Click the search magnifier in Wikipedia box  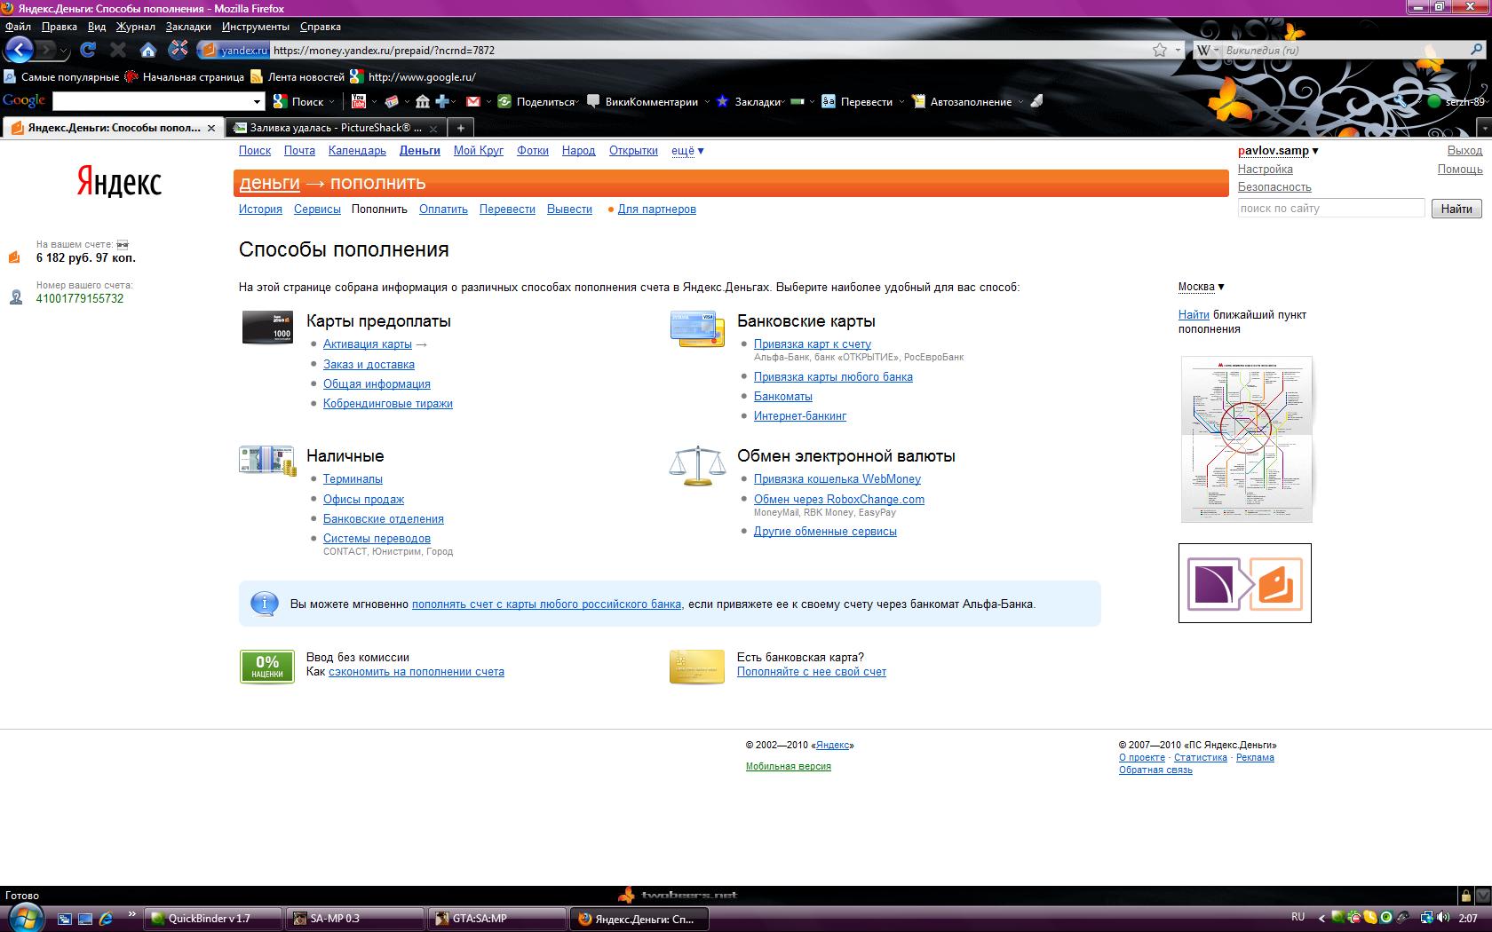click(x=1477, y=51)
